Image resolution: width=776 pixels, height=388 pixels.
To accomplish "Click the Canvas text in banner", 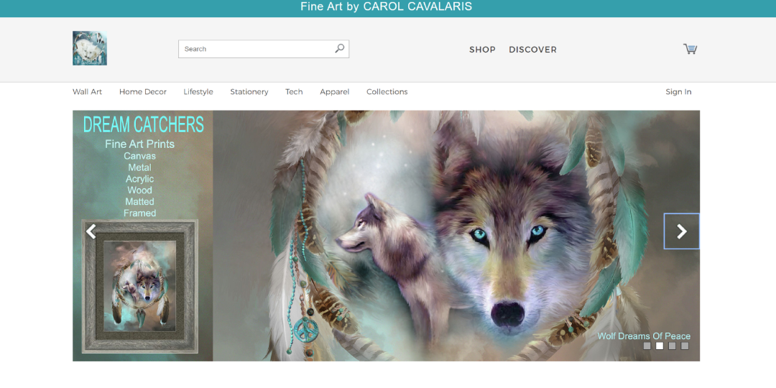I will (139, 156).
